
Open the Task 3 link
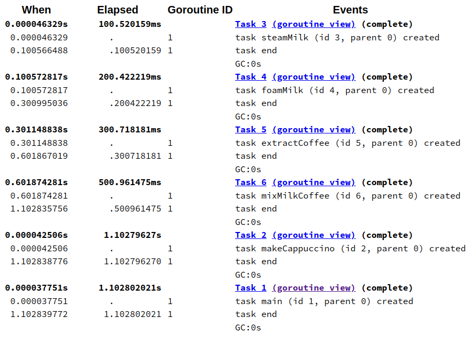click(251, 24)
